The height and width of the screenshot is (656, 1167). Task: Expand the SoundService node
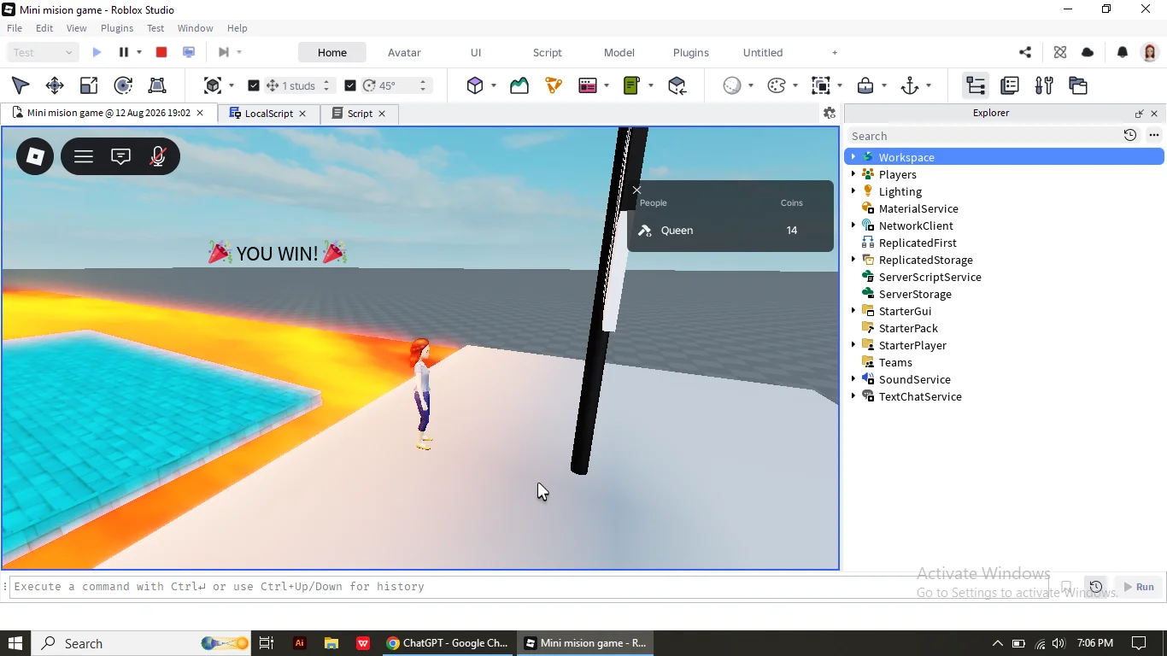[853, 379]
